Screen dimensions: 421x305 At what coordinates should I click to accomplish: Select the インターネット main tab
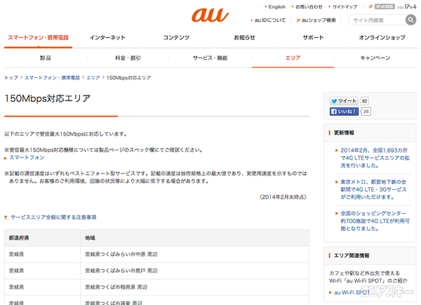(x=107, y=38)
